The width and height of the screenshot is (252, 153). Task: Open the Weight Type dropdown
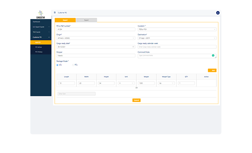pyautogui.click(x=166, y=83)
